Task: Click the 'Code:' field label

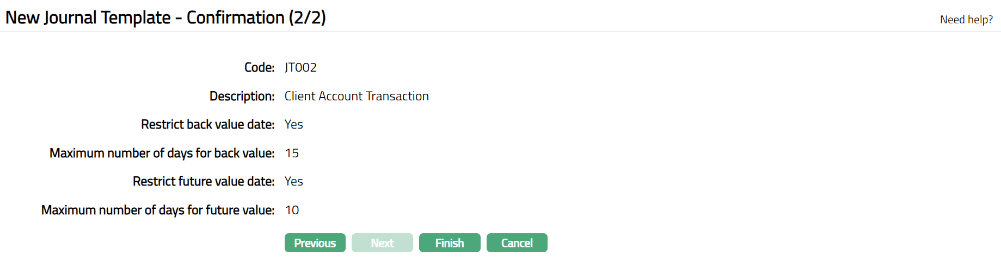Action: click(x=259, y=67)
